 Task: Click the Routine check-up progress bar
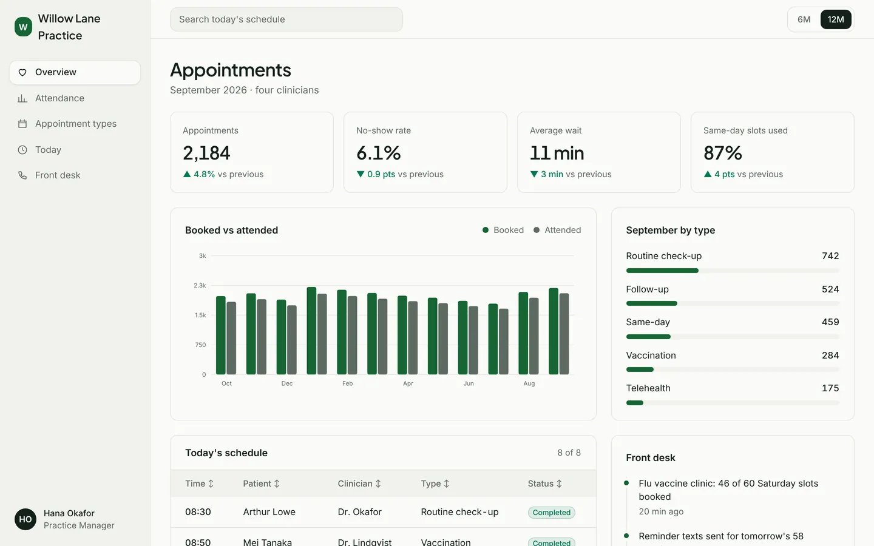tap(733, 271)
